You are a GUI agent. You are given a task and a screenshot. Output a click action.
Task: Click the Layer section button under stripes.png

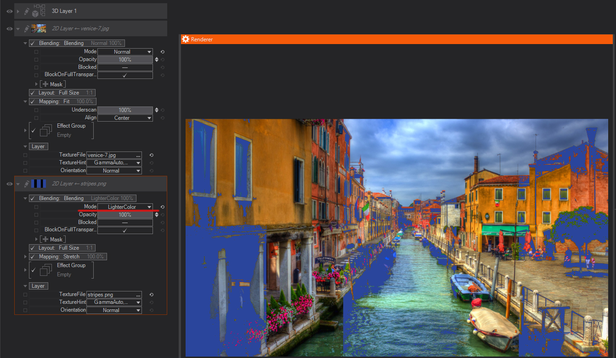(38, 286)
